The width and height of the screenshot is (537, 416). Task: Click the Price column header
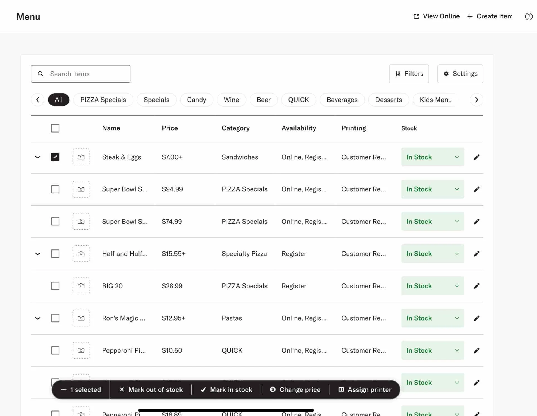pos(170,128)
